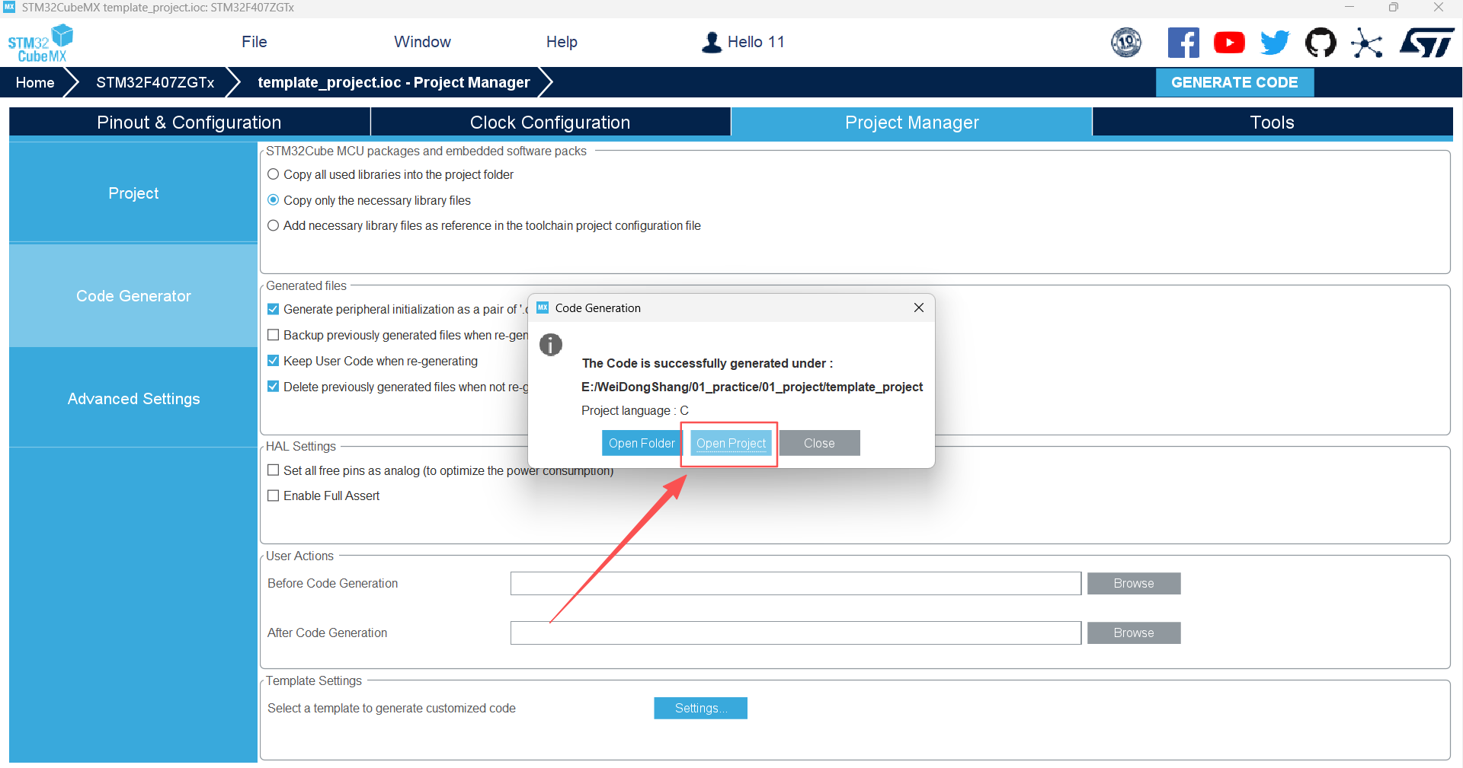Switch to the Tools tab
Screen dimensions: 1463x768
point(1272,123)
